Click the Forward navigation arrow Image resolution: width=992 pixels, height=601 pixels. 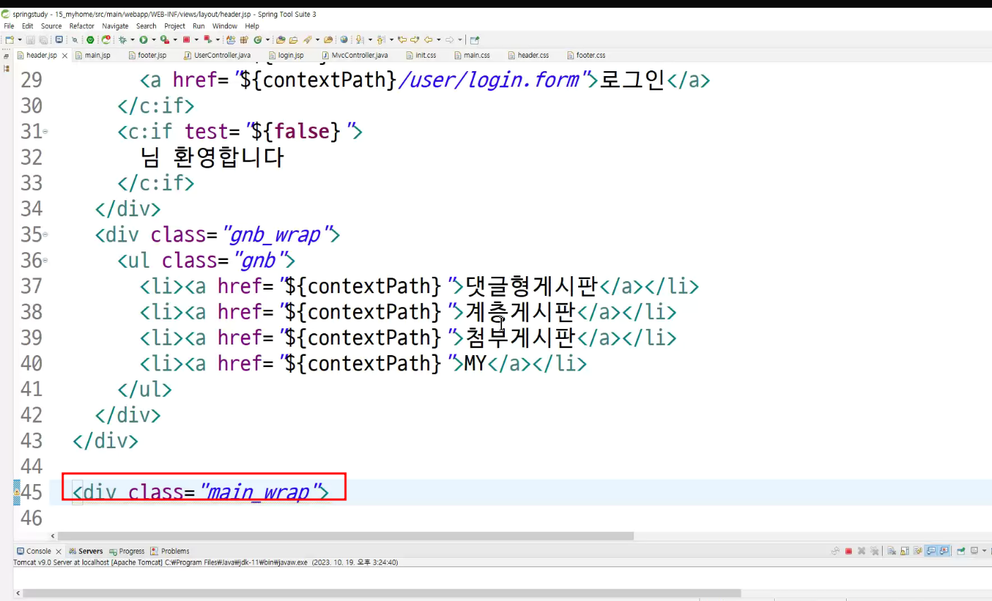tap(450, 39)
